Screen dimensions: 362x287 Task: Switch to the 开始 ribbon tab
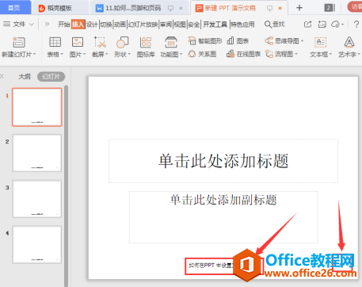(64, 25)
